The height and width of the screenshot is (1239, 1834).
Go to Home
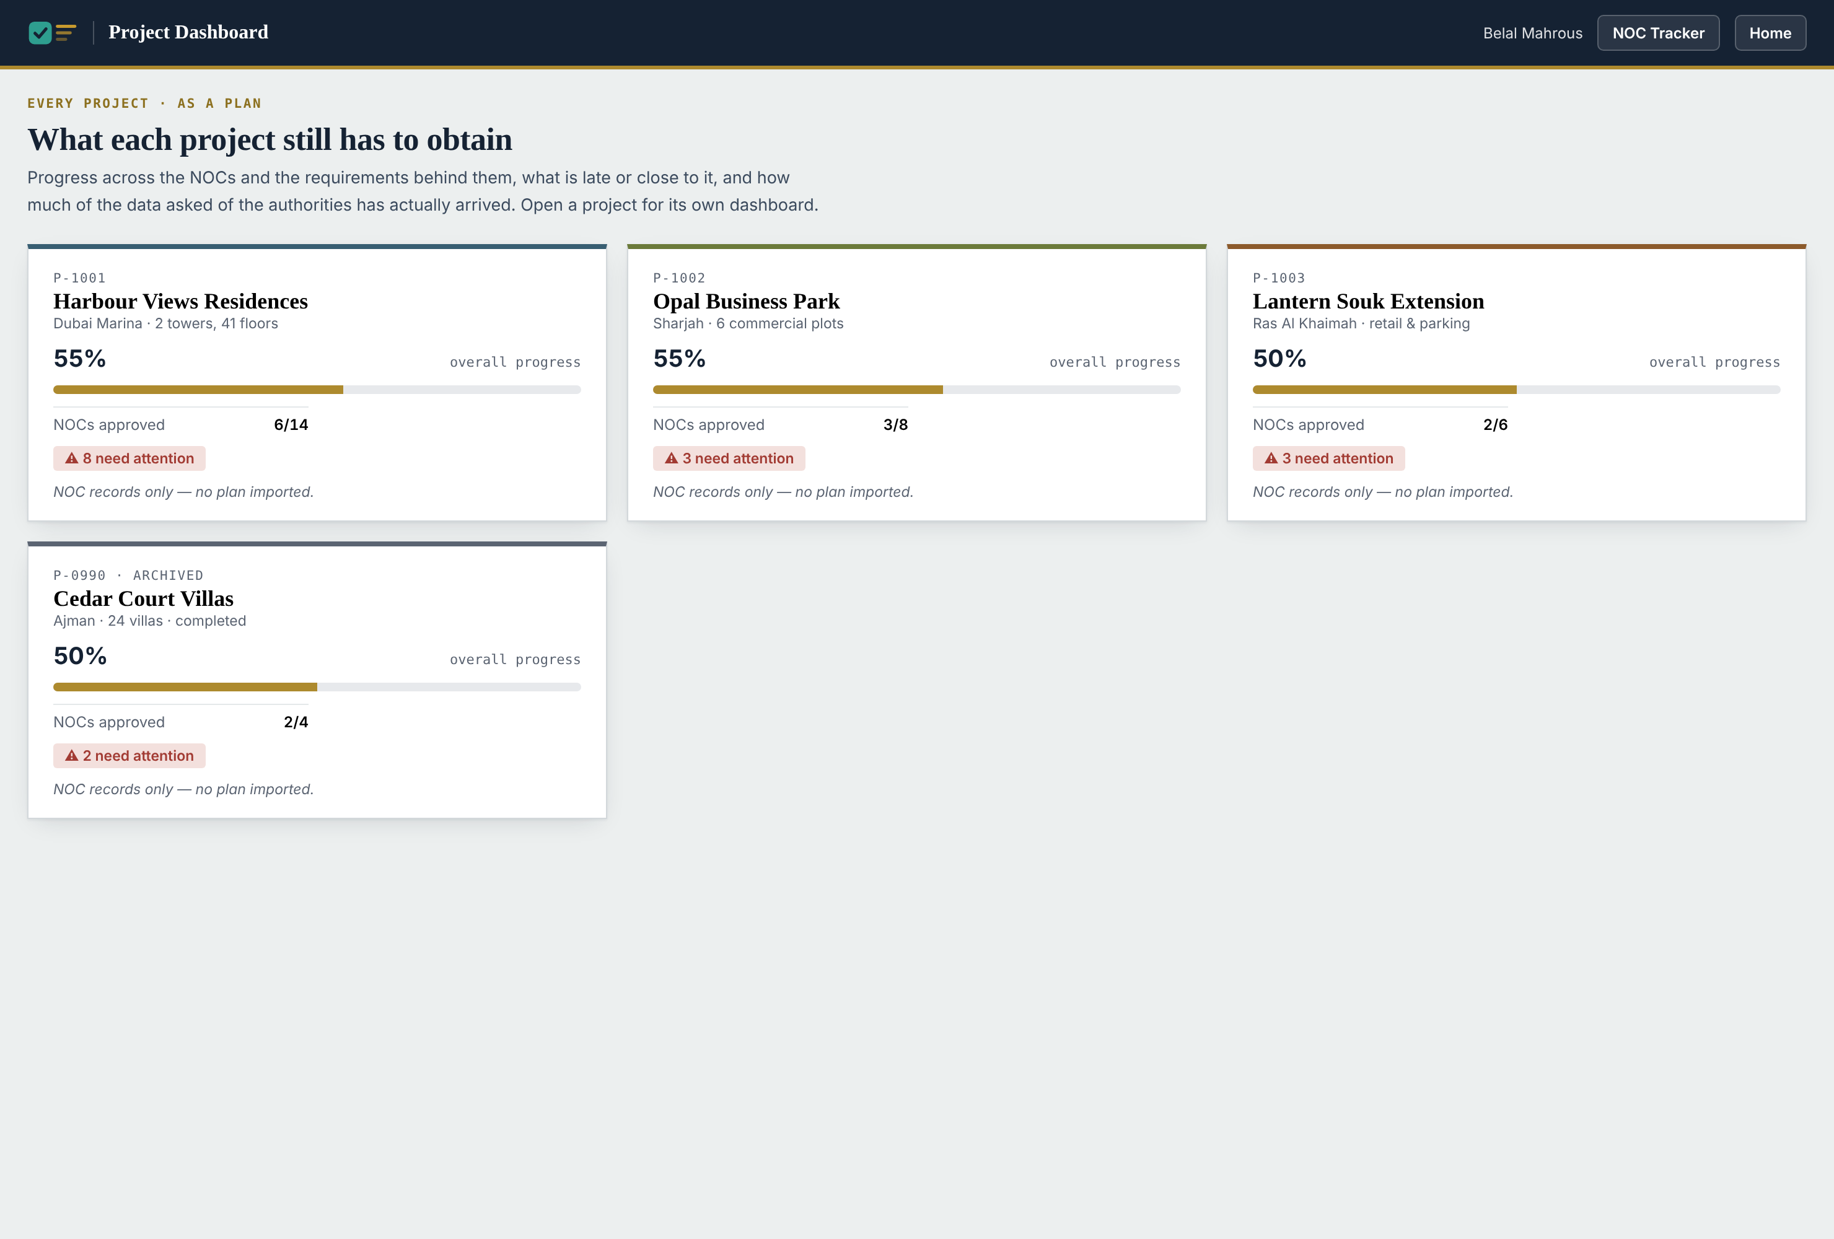click(1770, 33)
